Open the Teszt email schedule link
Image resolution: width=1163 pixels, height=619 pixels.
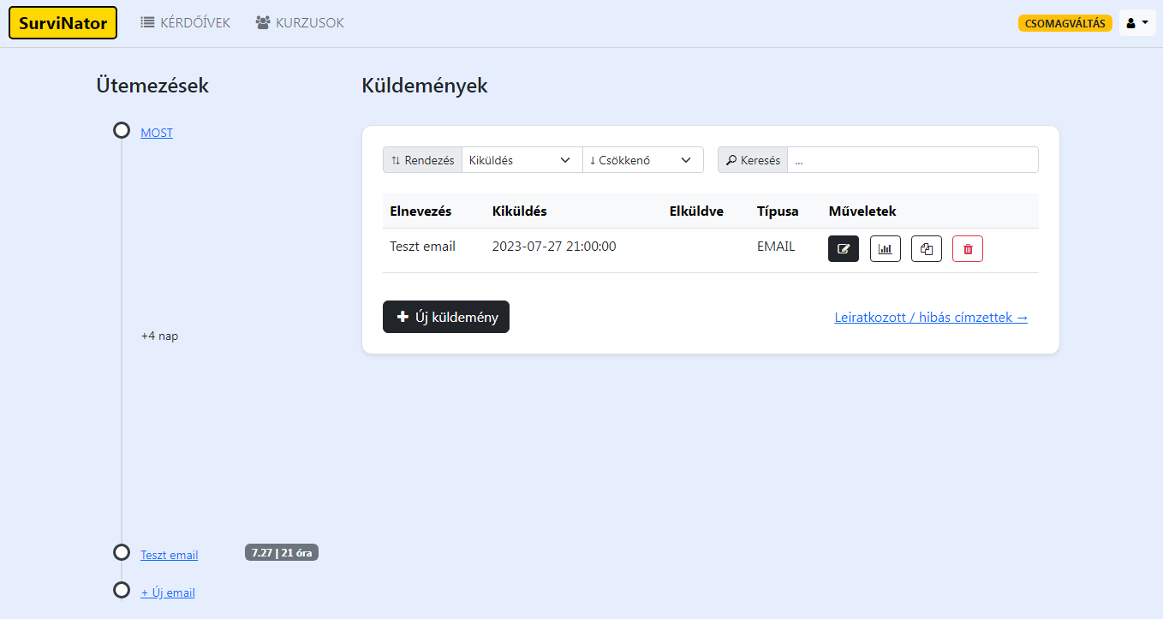click(170, 555)
